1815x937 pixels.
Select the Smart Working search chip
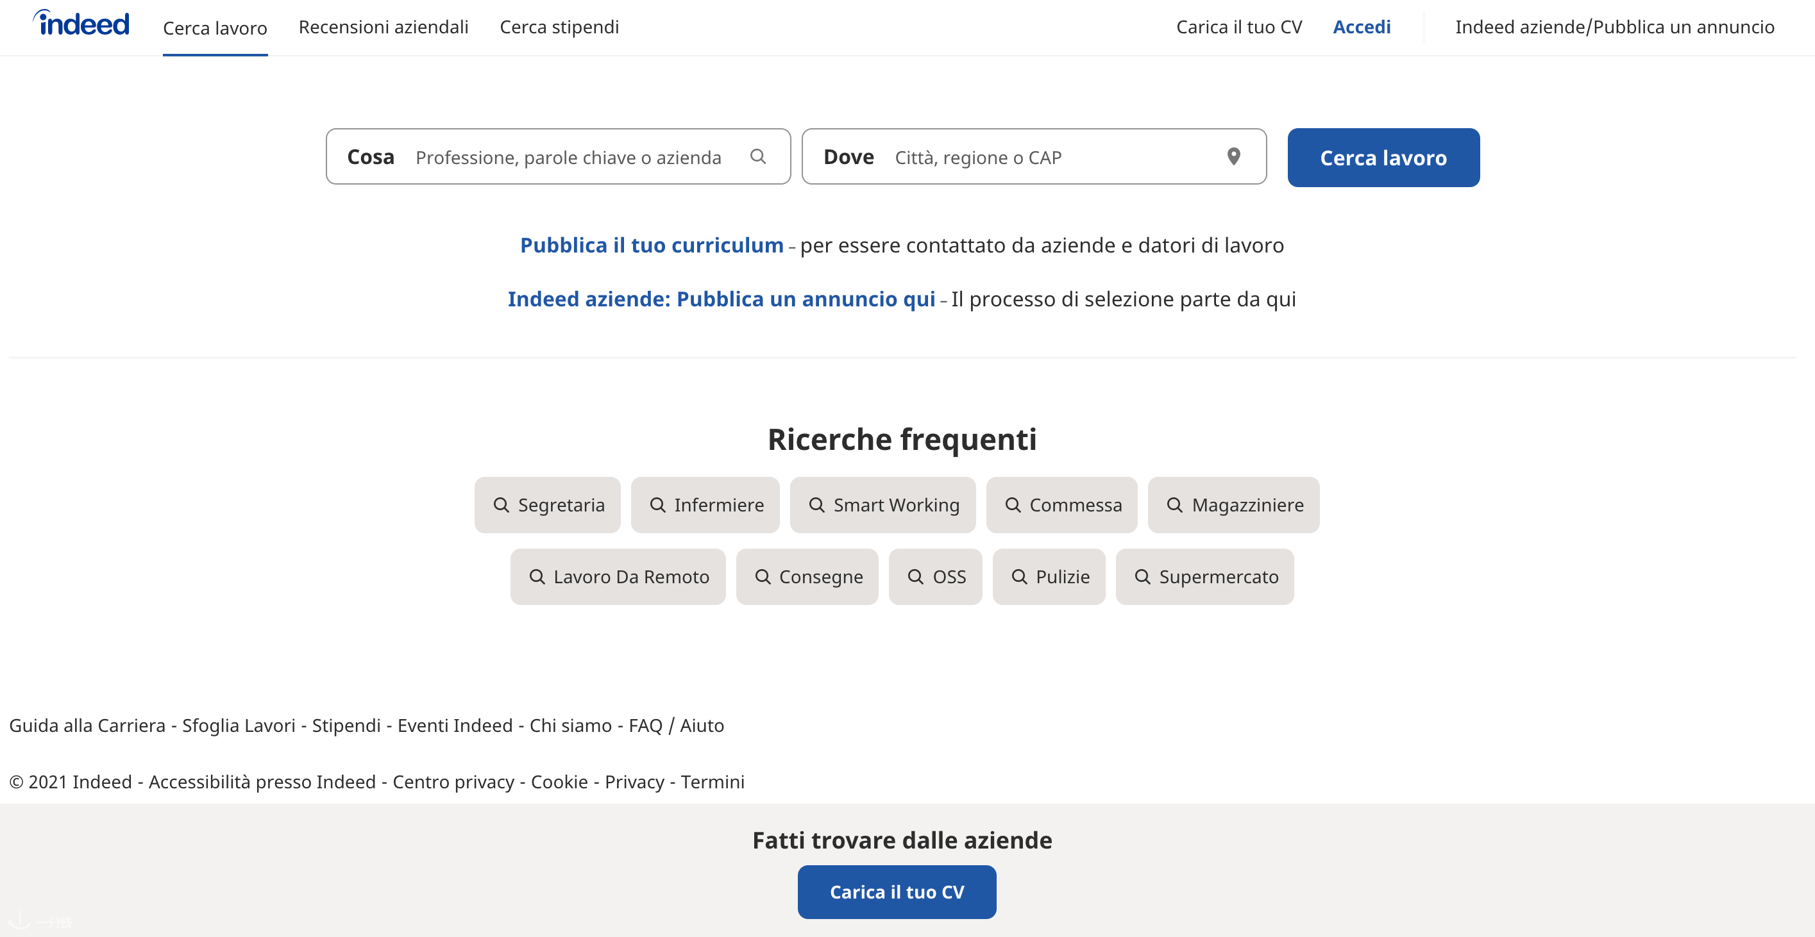click(883, 505)
